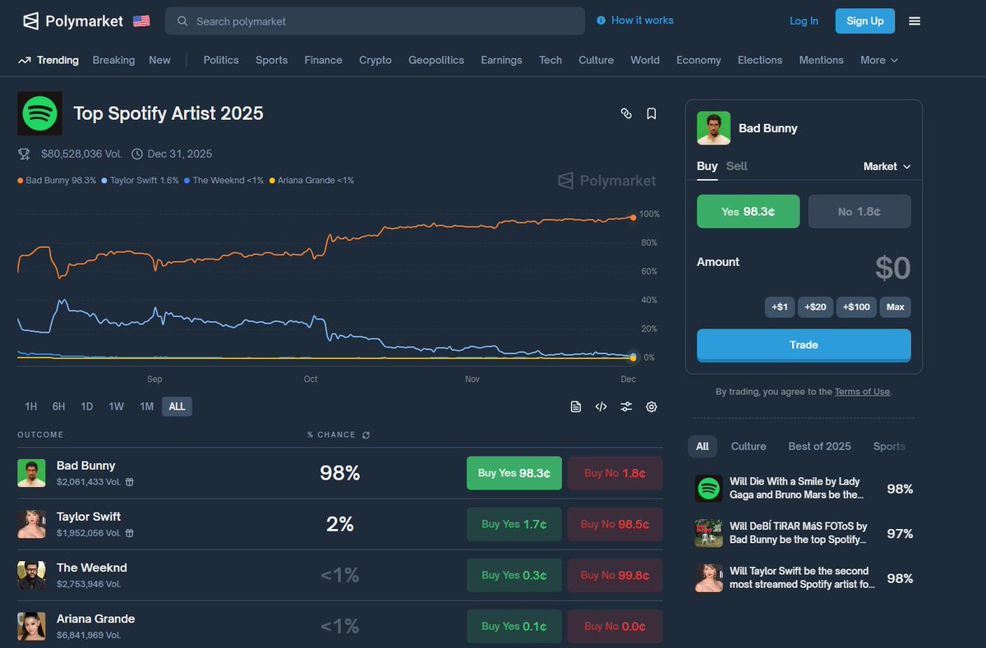This screenshot has height=648, width=986.
Task: Click in the Search polymarket field
Action: pos(375,21)
